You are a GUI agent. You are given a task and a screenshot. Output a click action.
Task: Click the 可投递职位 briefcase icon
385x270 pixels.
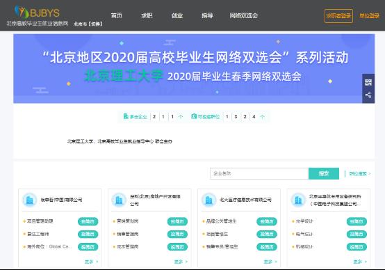194,116
